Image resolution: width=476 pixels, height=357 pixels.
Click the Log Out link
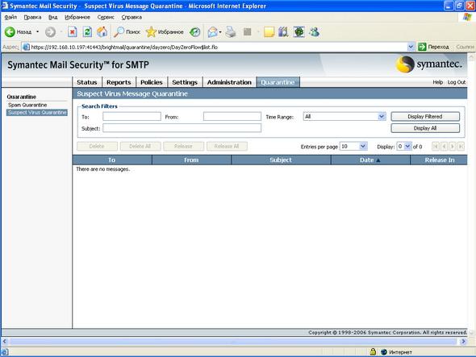(457, 82)
